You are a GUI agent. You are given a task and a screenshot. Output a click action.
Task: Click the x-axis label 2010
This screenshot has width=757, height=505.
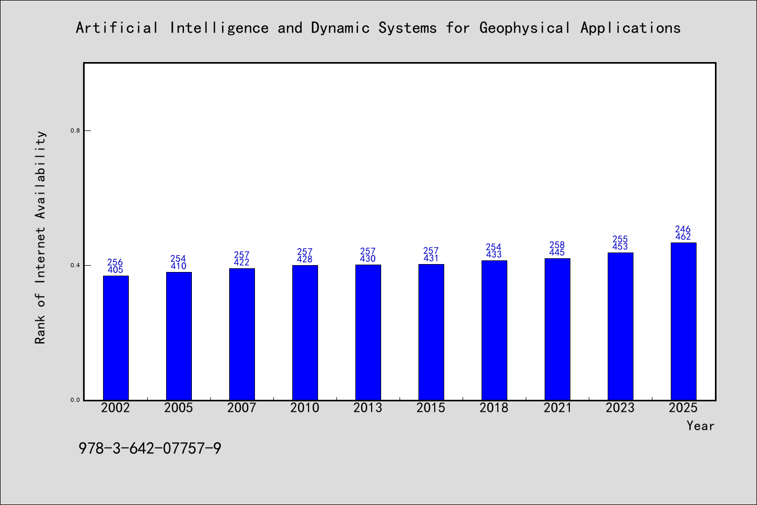305,408
